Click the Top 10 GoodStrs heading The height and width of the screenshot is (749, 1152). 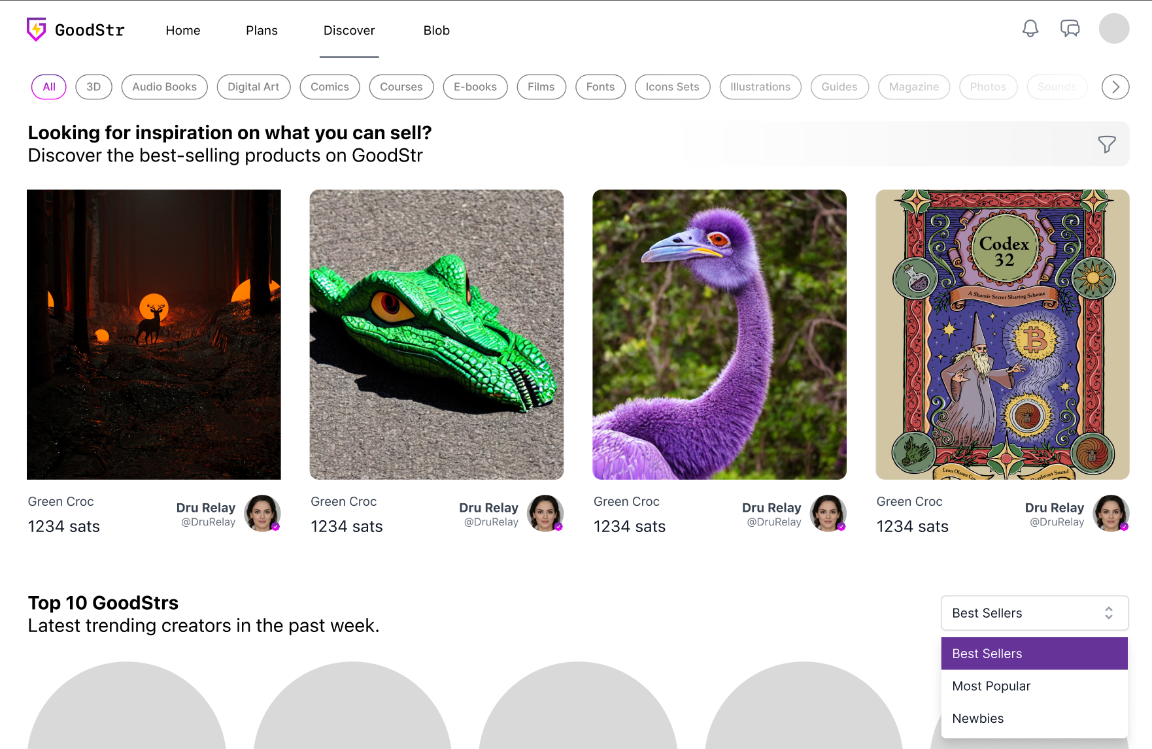103,603
